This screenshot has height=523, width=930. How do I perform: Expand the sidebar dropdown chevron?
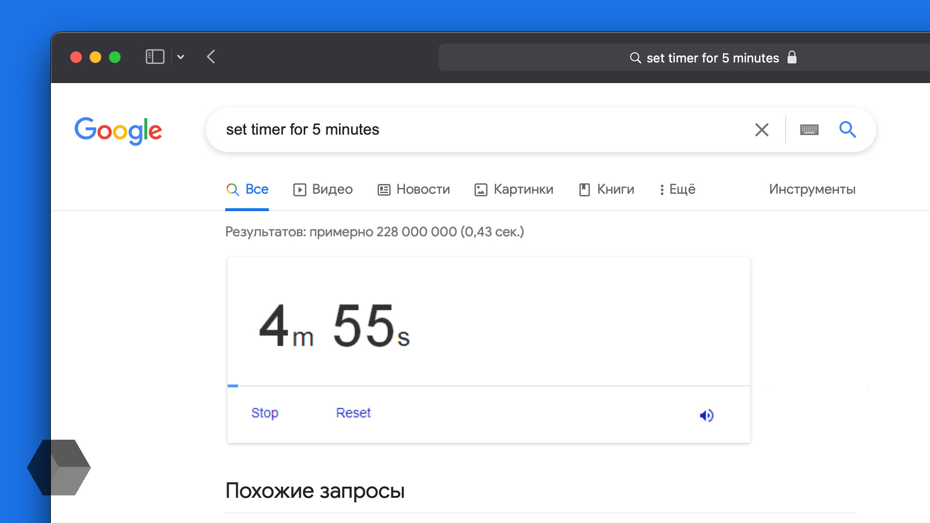point(181,57)
